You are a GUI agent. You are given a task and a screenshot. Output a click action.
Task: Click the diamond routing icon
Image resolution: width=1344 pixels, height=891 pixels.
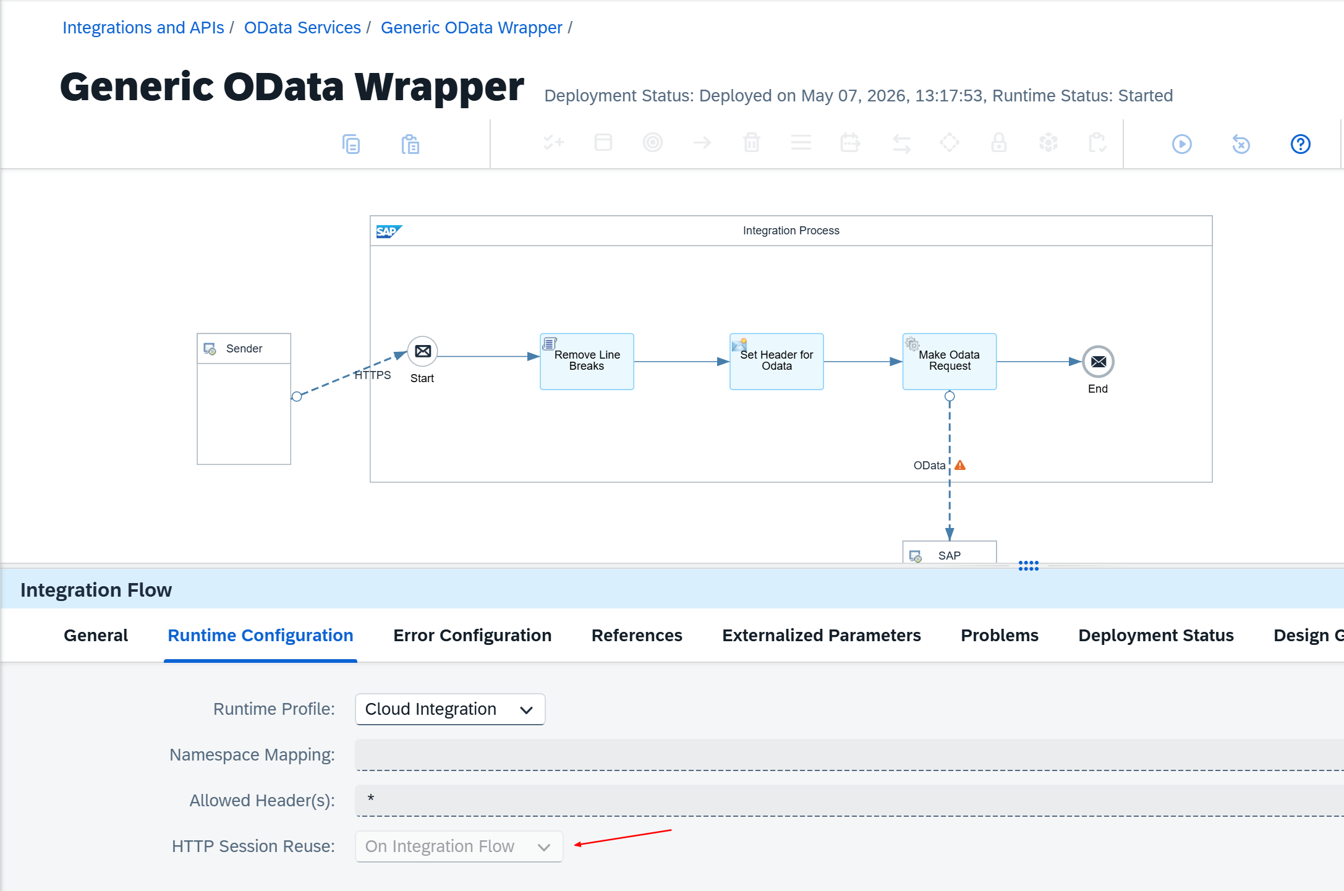pos(950,143)
